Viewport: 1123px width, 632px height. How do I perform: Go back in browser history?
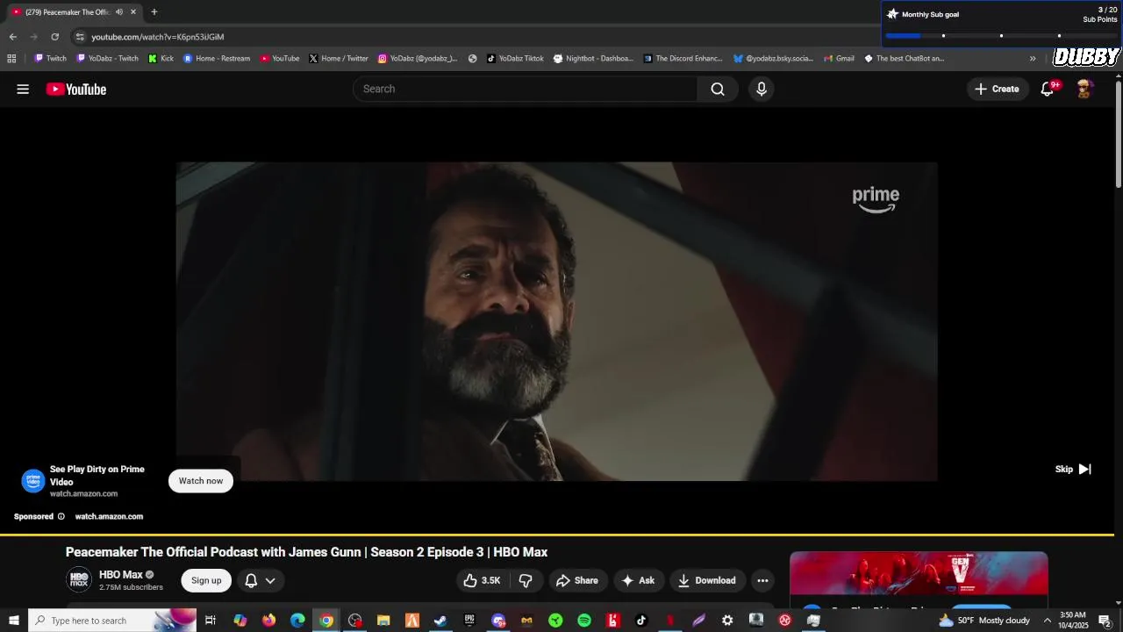coord(12,37)
